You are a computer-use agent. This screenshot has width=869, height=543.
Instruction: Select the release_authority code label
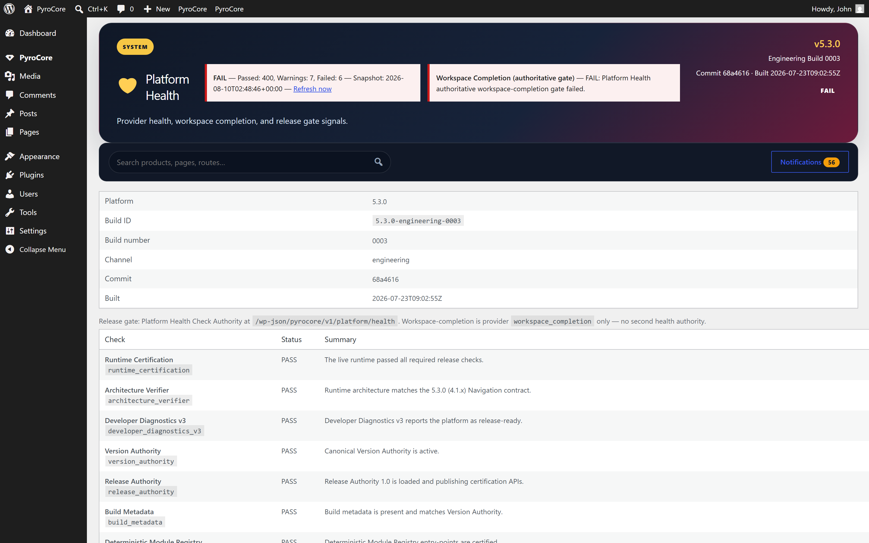click(x=141, y=492)
